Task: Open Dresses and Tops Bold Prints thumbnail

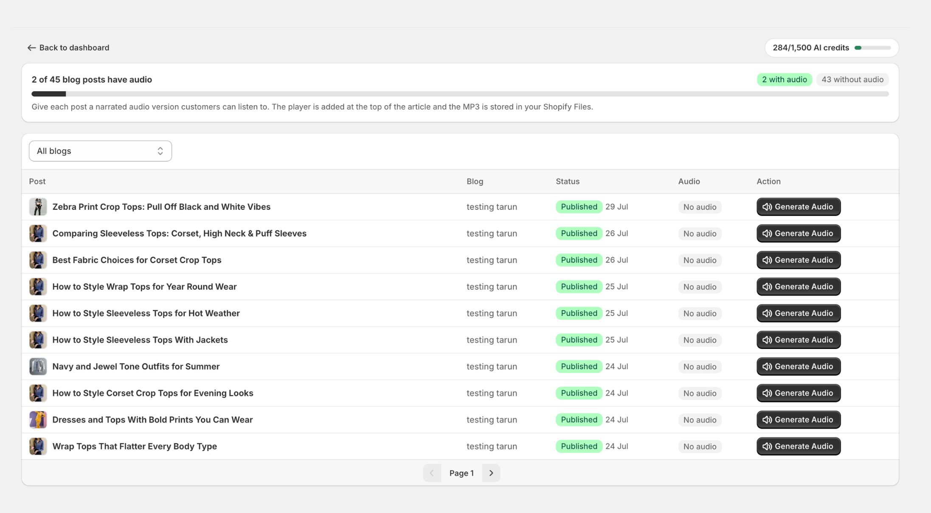Action: click(x=38, y=420)
